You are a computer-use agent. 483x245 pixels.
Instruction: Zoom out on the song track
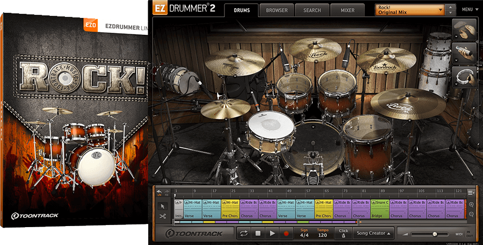click(470, 213)
